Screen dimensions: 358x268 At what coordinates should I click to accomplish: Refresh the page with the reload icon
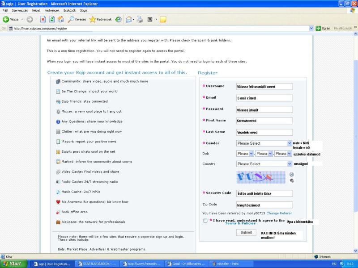point(52,19)
